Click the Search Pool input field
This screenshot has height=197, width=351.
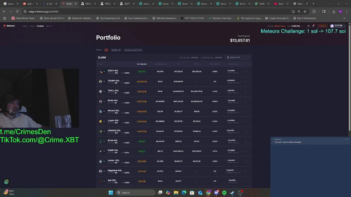[x=238, y=57]
